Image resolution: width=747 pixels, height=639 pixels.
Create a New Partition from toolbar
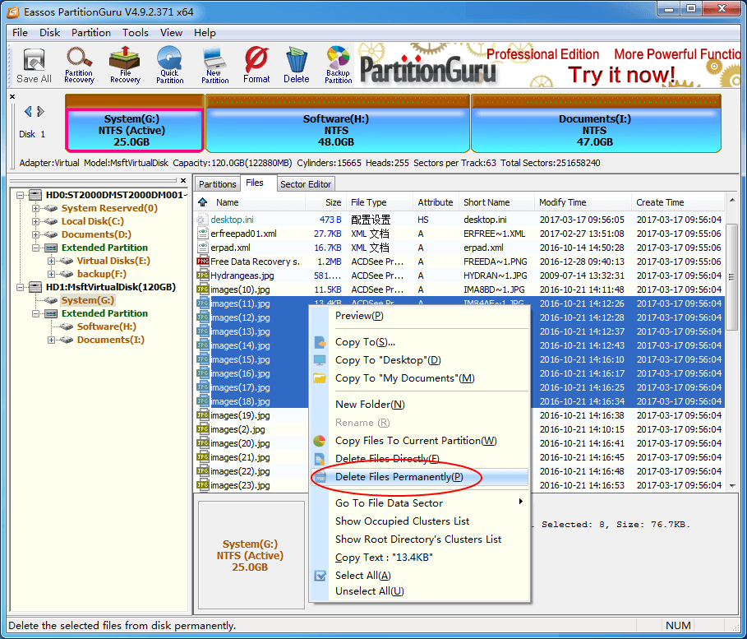pos(214,66)
